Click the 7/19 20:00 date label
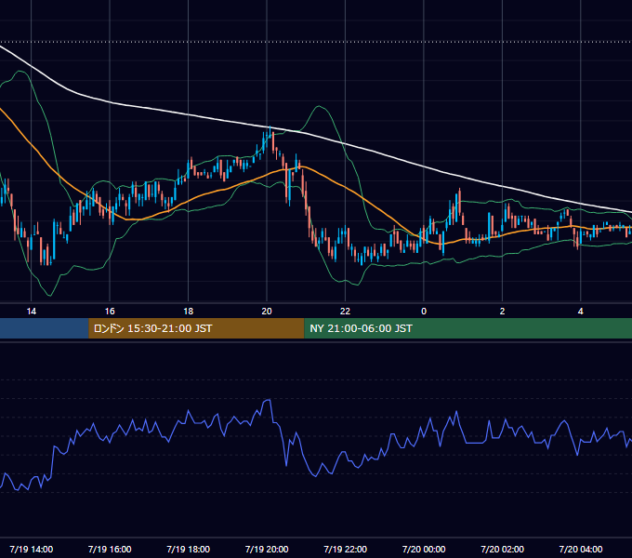 [x=267, y=549]
